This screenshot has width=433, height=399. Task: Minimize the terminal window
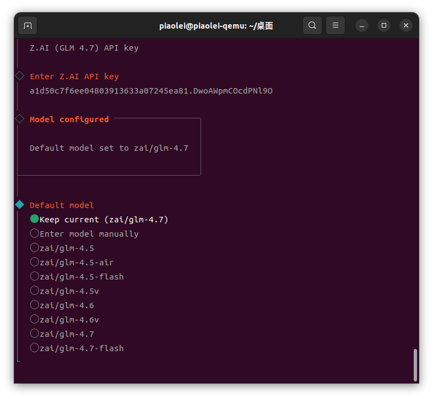click(362, 26)
